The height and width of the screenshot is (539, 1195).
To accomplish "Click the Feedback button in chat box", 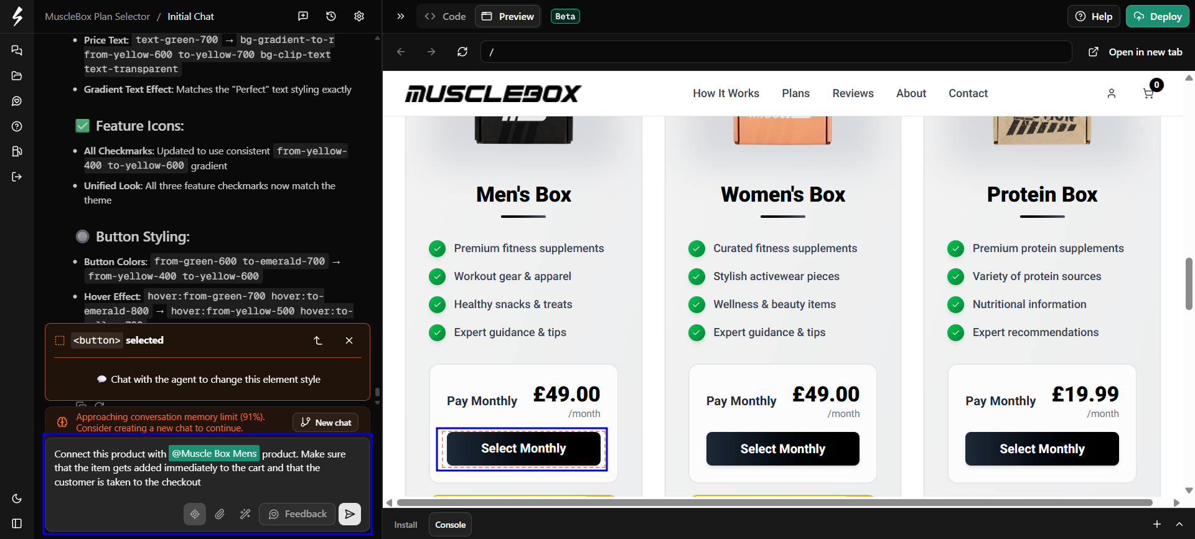I will (x=298, y=514).
